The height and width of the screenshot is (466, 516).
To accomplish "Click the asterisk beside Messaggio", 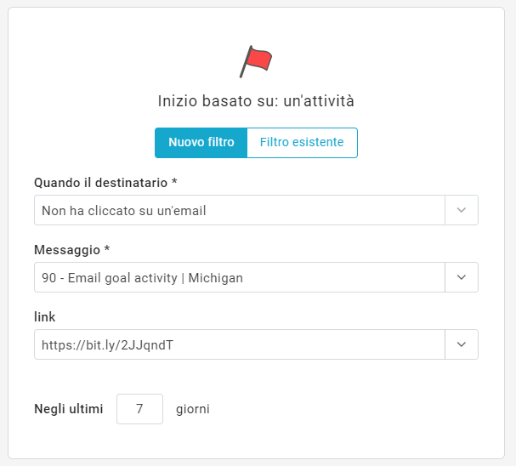I will [x=107, y=250].
